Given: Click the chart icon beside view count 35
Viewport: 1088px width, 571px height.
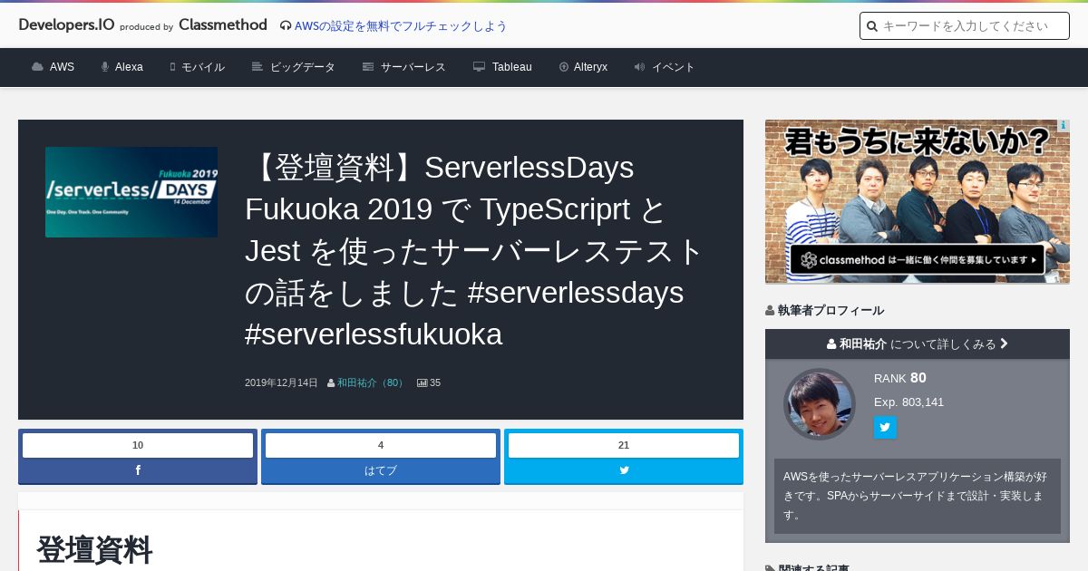Looking at the screenshot, I should click(422, 383).
